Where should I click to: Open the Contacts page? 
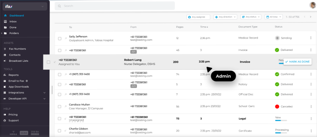tap(14, 55)
